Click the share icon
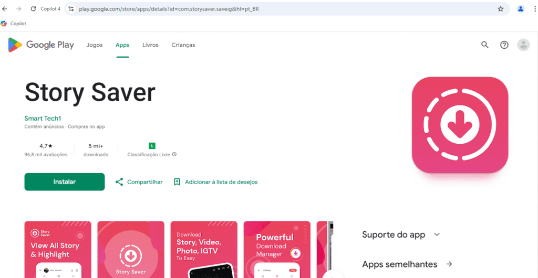538x278 pixels. point(119,182)
